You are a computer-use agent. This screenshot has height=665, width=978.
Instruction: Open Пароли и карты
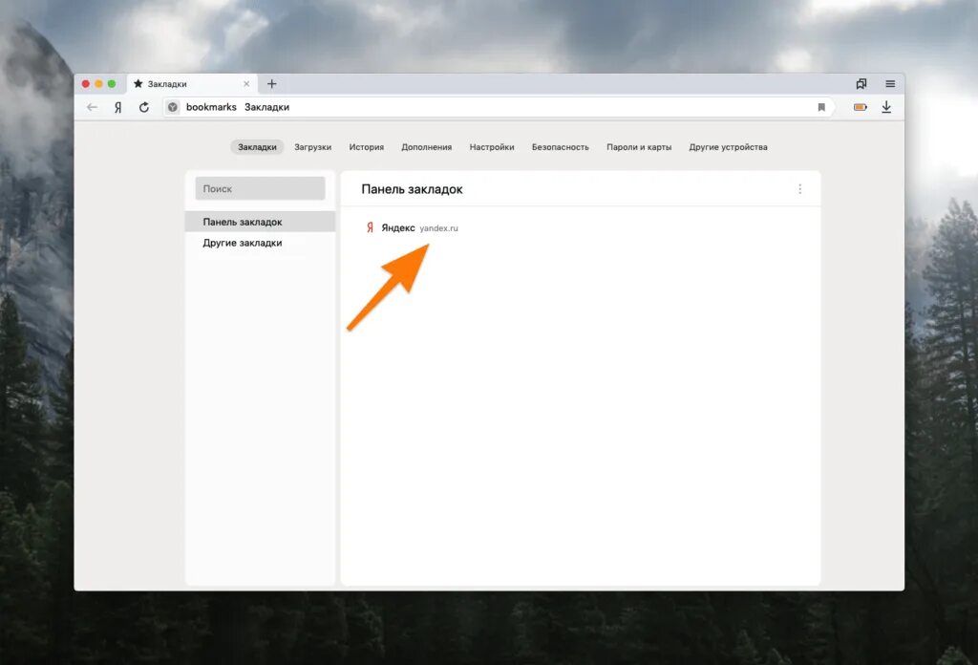(638, 146)
